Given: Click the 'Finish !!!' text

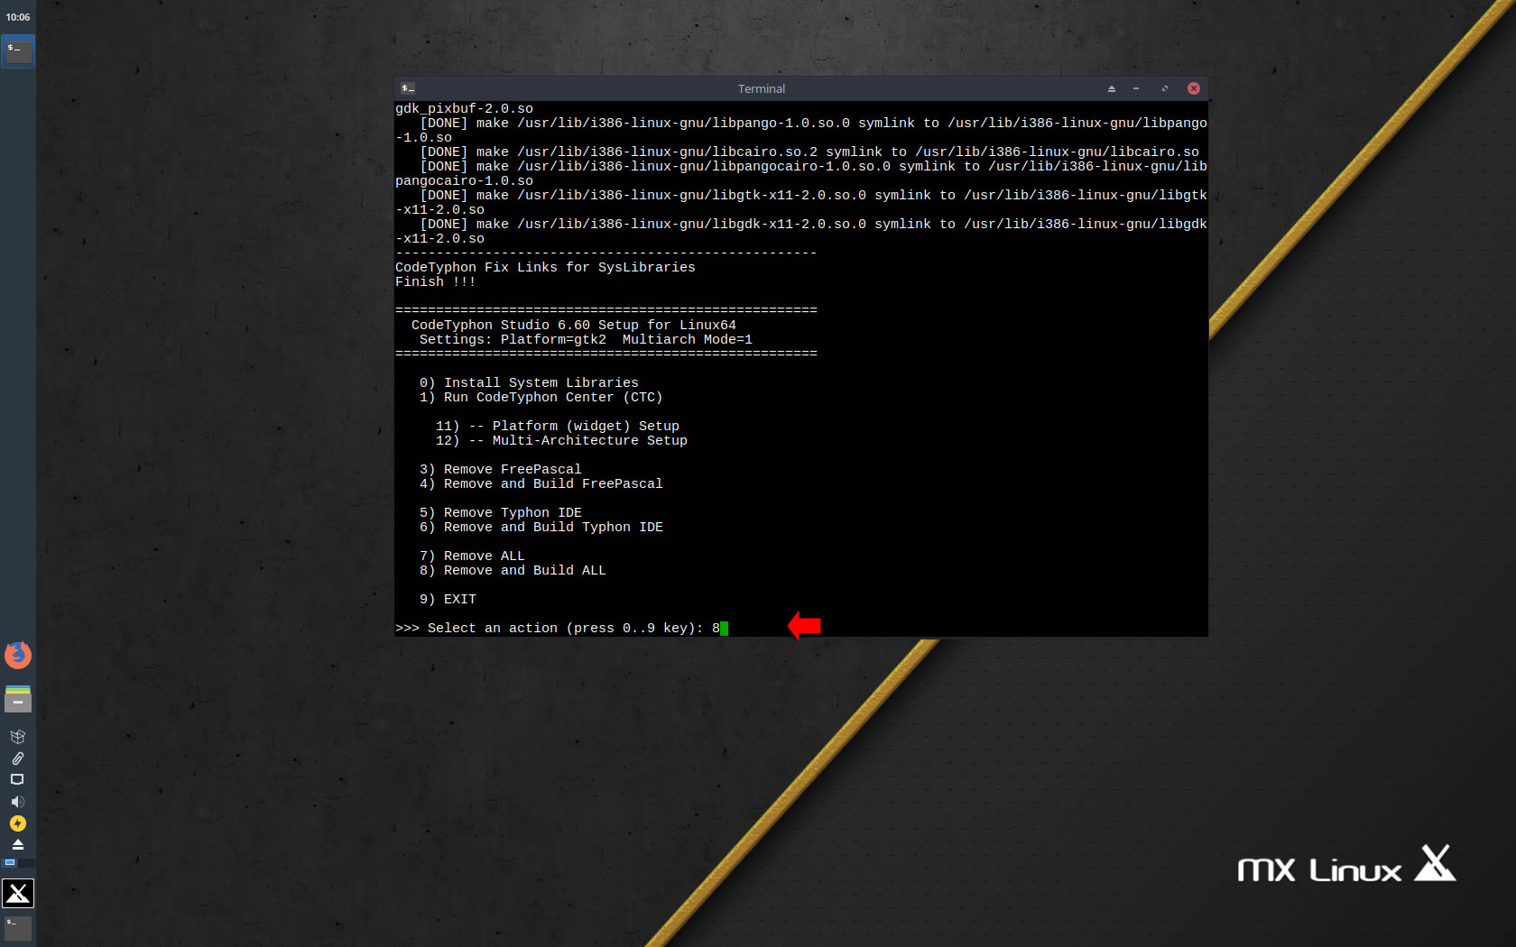Looking at the screenshot, I should tap(435, 282).
